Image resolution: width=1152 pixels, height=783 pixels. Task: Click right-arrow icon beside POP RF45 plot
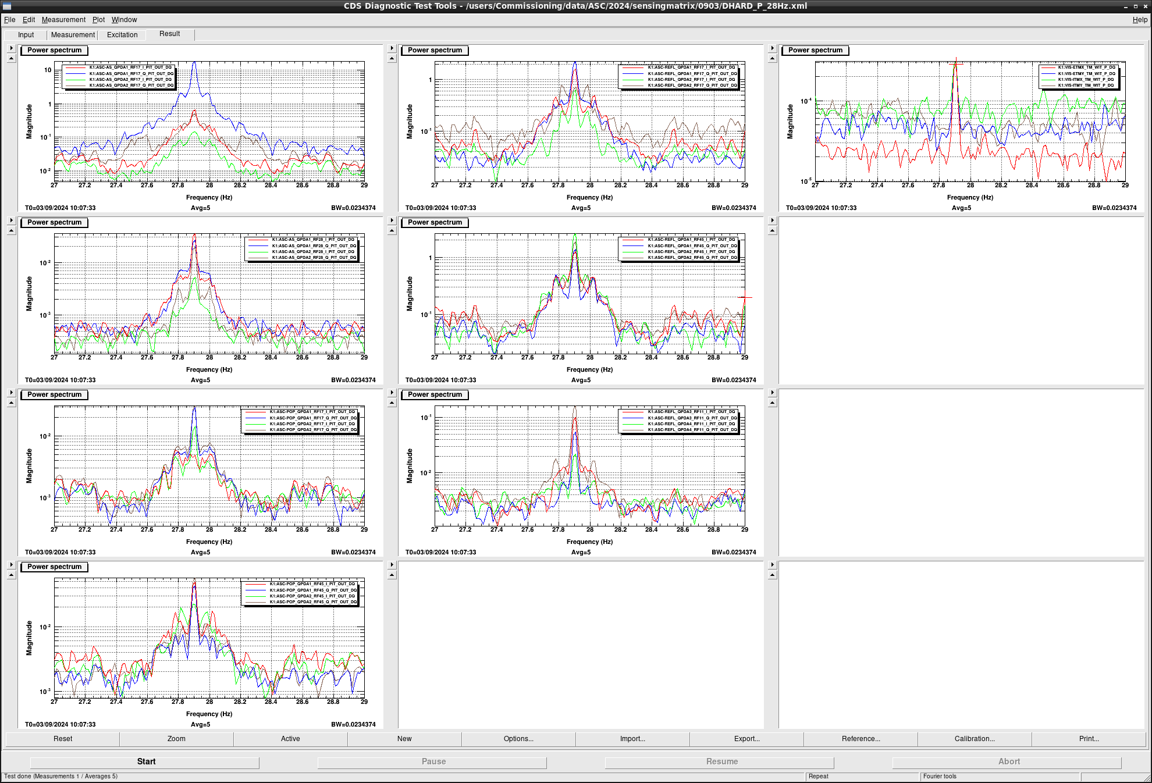click(11, 565)
